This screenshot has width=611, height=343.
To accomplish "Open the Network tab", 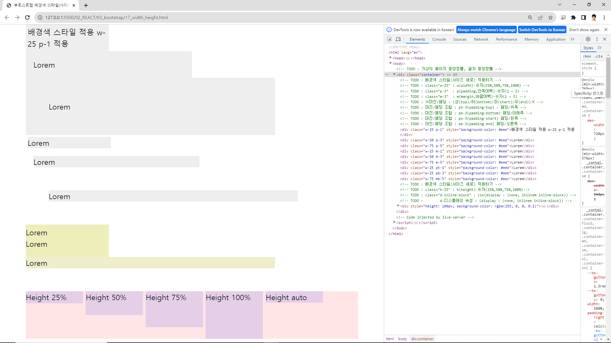I will point(481,39).
